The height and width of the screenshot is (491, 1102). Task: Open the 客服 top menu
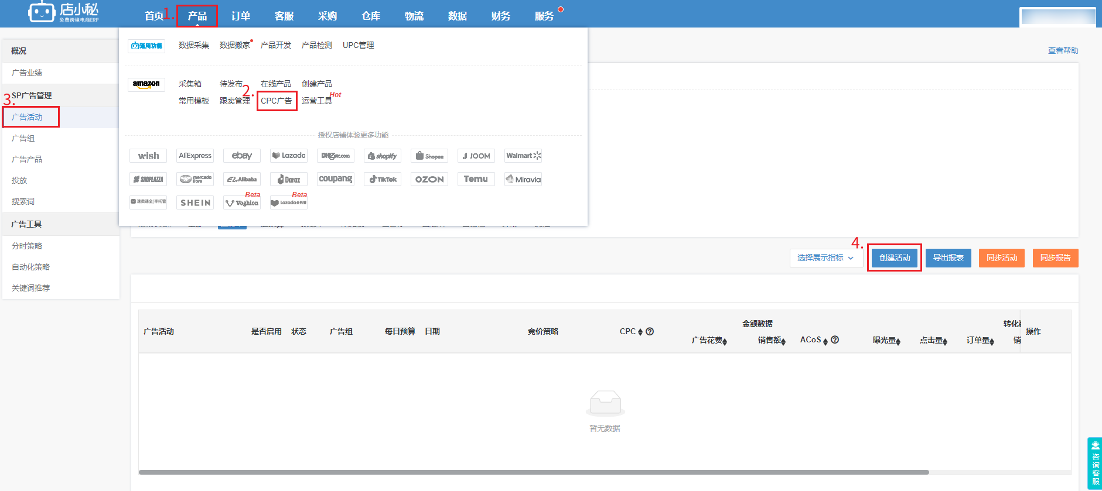[x=284, y=16]
